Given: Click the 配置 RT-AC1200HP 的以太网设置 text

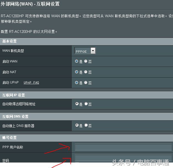Looking at the screenshot, I should click(x=29, y=32).
